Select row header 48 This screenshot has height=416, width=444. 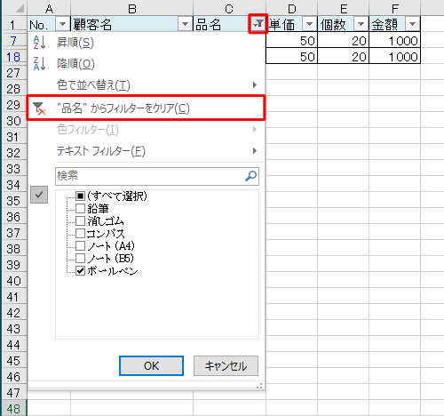pos(13,409)
